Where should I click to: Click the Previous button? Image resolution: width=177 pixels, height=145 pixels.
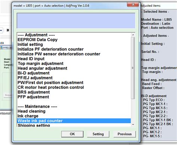pyautogui.click(x=125, y=134)
